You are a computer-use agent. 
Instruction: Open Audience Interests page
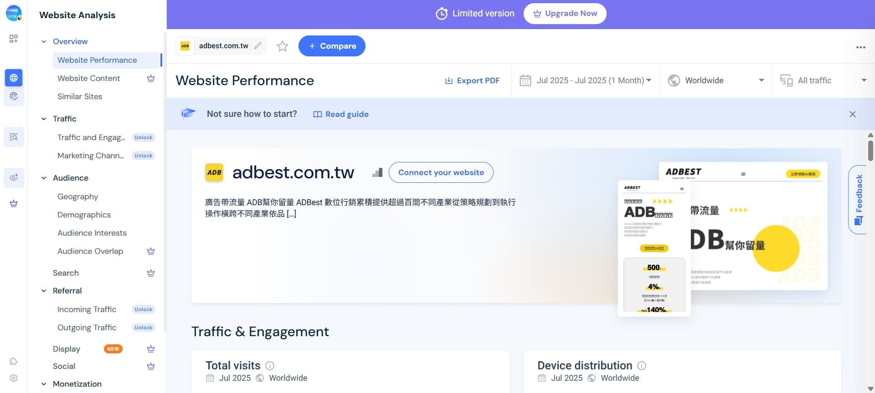point(92,233)
